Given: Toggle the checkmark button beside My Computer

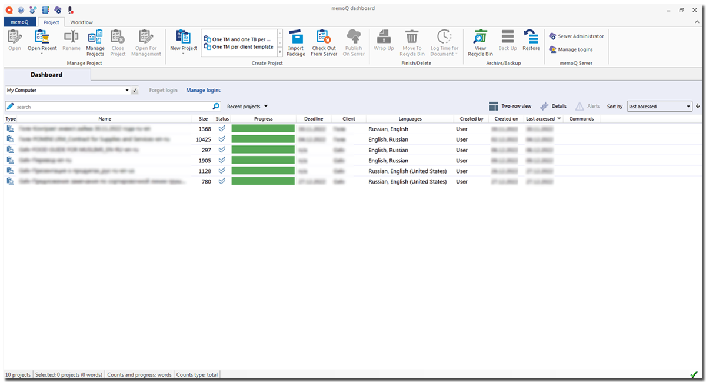Looking at the screenshot, I should [135, 91].
